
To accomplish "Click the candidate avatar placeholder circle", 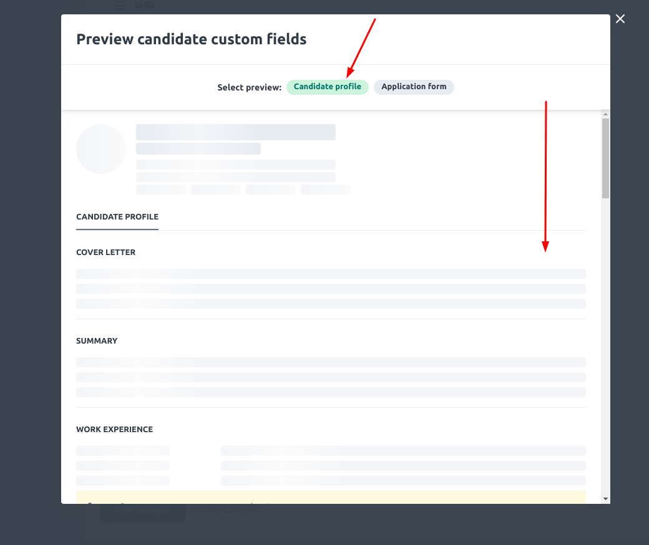I will click(x=100, y=149).
